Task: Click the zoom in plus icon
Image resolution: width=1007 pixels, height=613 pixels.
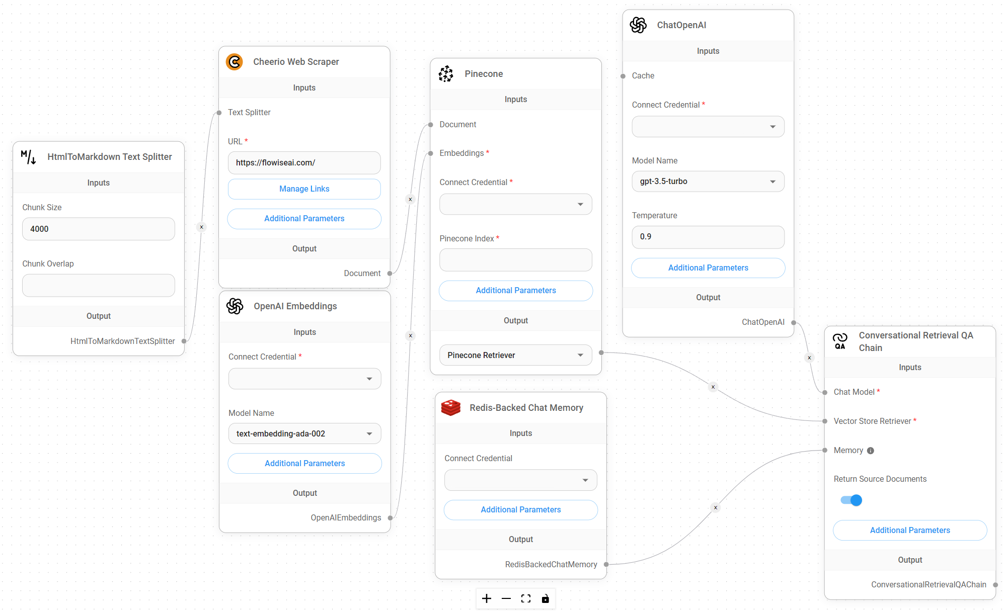Action: pyautogui.click(x=486, y=598)
